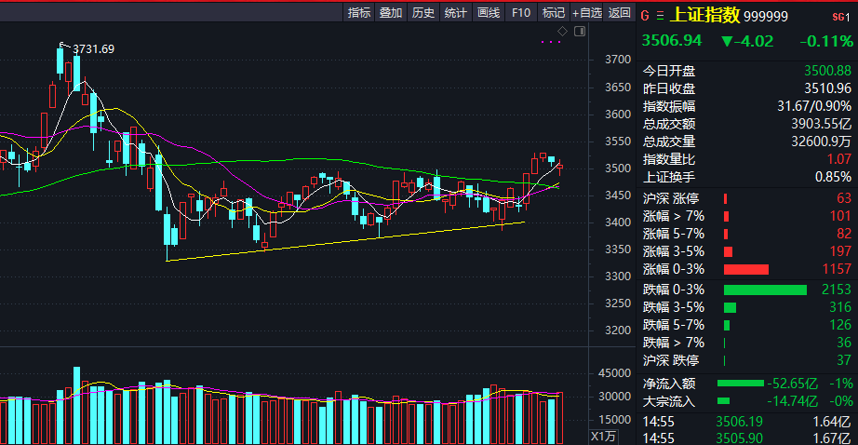Click the red G icon beside 上证指数
The height and width of the screenshot is (445, 858).
click(x=645, y=15)
